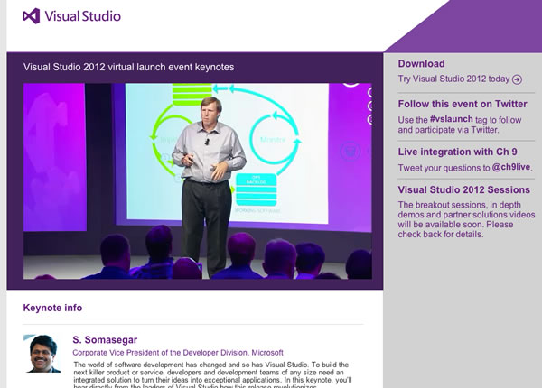Click the breakout sessions description paragraph

coord(466,219)
